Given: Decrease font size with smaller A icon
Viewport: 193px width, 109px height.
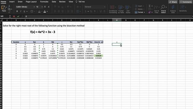Looking at the screenshot, I should (x=49, y=7).
